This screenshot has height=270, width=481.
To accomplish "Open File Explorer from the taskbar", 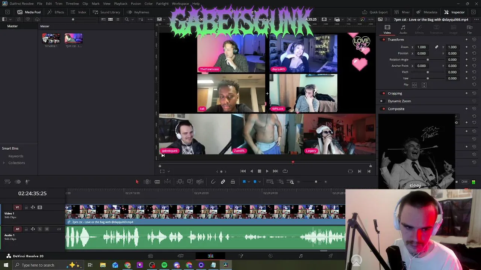I will point(103,265).
